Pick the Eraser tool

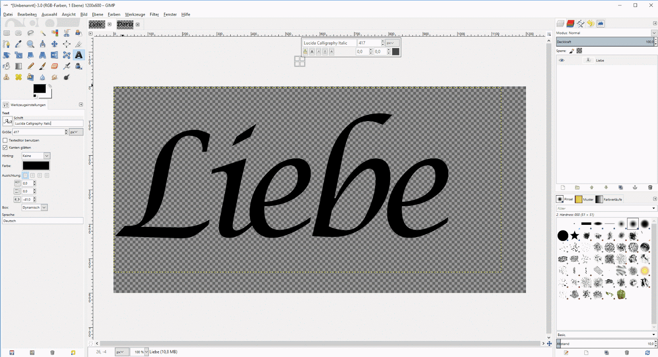[x=54, y=66]
